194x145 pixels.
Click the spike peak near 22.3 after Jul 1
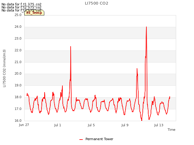[x=71, y=47]
